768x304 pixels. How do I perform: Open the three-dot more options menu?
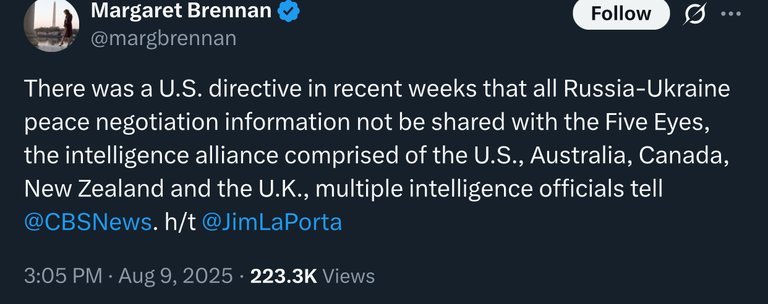pos(730,15)
